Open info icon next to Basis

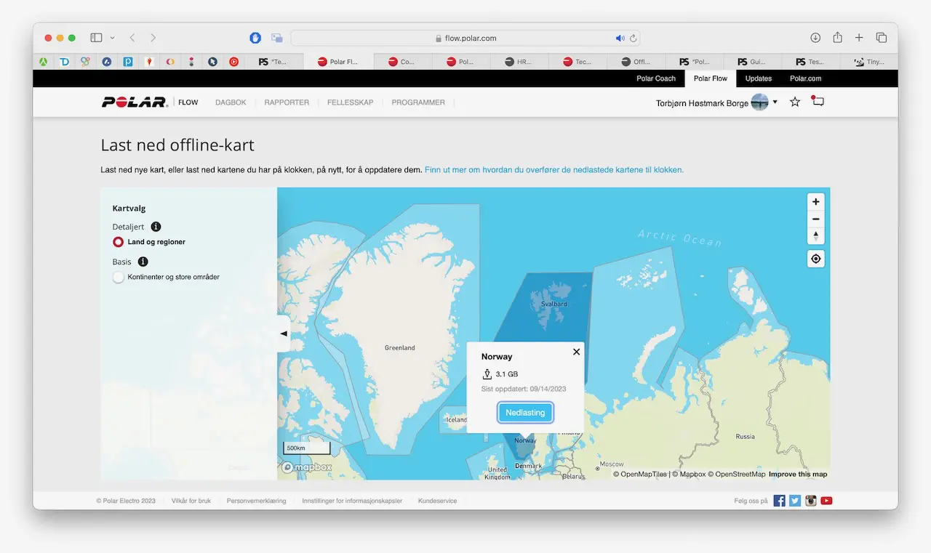point(143,262)
